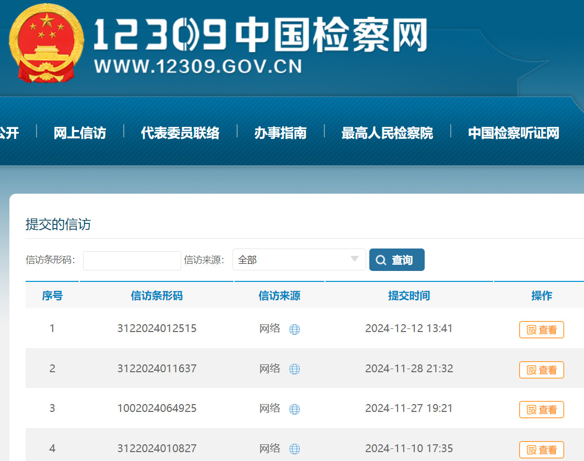
Task: Open 查看 for petition 1002024064925
Action: 541,410
